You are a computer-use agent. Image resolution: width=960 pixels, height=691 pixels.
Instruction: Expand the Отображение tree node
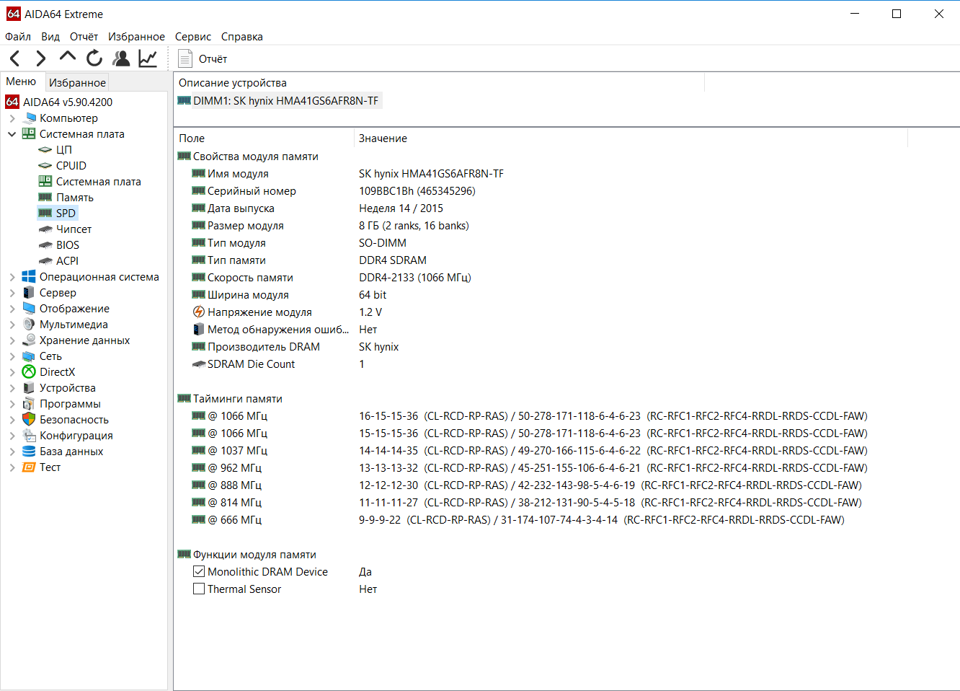12,309
